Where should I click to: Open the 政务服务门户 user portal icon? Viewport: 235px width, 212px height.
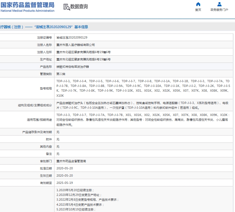[x=219, y=4]
